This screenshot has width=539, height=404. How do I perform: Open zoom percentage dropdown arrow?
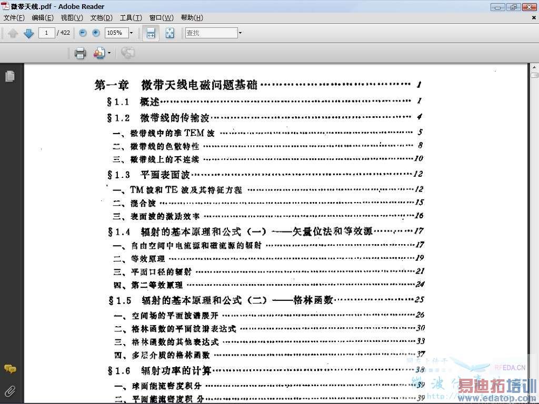[x=131, y=33]
